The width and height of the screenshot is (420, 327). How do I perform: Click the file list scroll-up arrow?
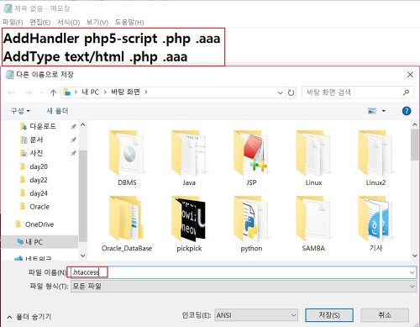[415, 124]
